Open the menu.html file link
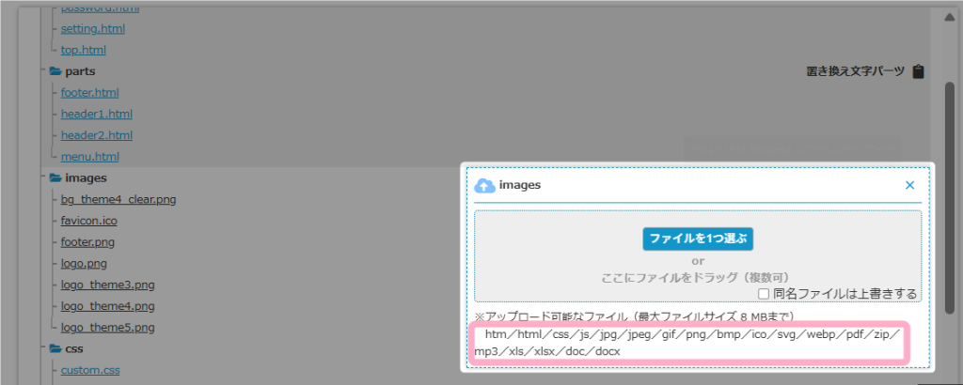The width and height of the screenshot is (963, 385). tap(89, 157)
